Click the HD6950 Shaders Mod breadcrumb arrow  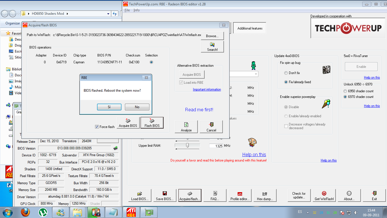pyautogui.click(x=67, y=14)
